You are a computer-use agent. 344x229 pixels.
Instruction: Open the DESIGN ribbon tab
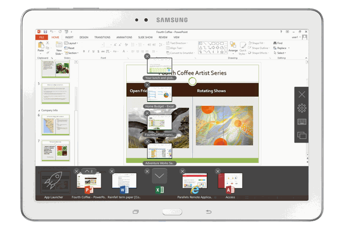click(x=84, y=37)
